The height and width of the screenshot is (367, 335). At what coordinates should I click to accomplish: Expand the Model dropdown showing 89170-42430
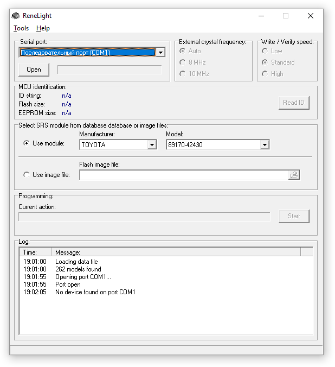265,145
